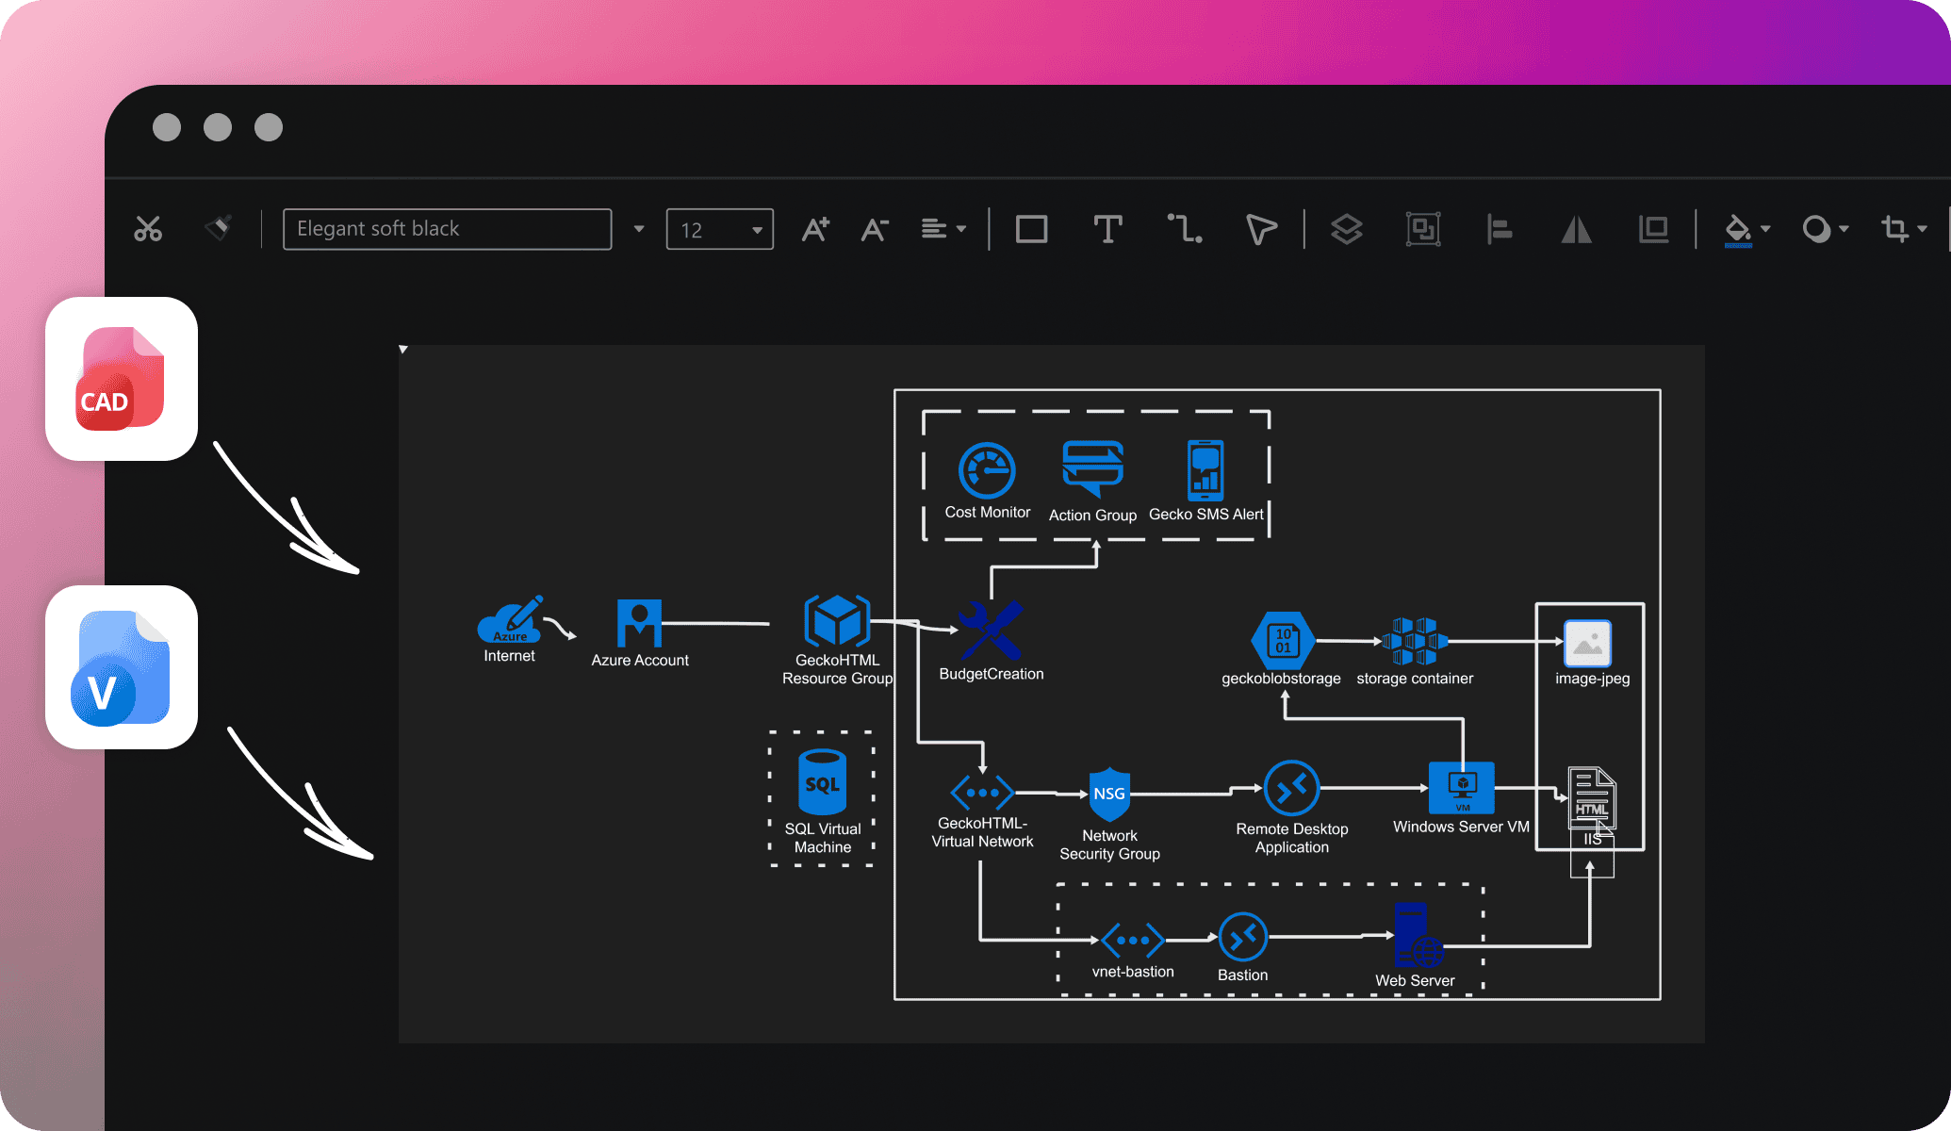
Task: Open the font name dropdown arrow
Action: 639,229
